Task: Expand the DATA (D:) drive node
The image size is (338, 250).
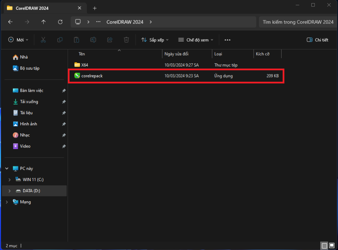Action: [9, 191]
